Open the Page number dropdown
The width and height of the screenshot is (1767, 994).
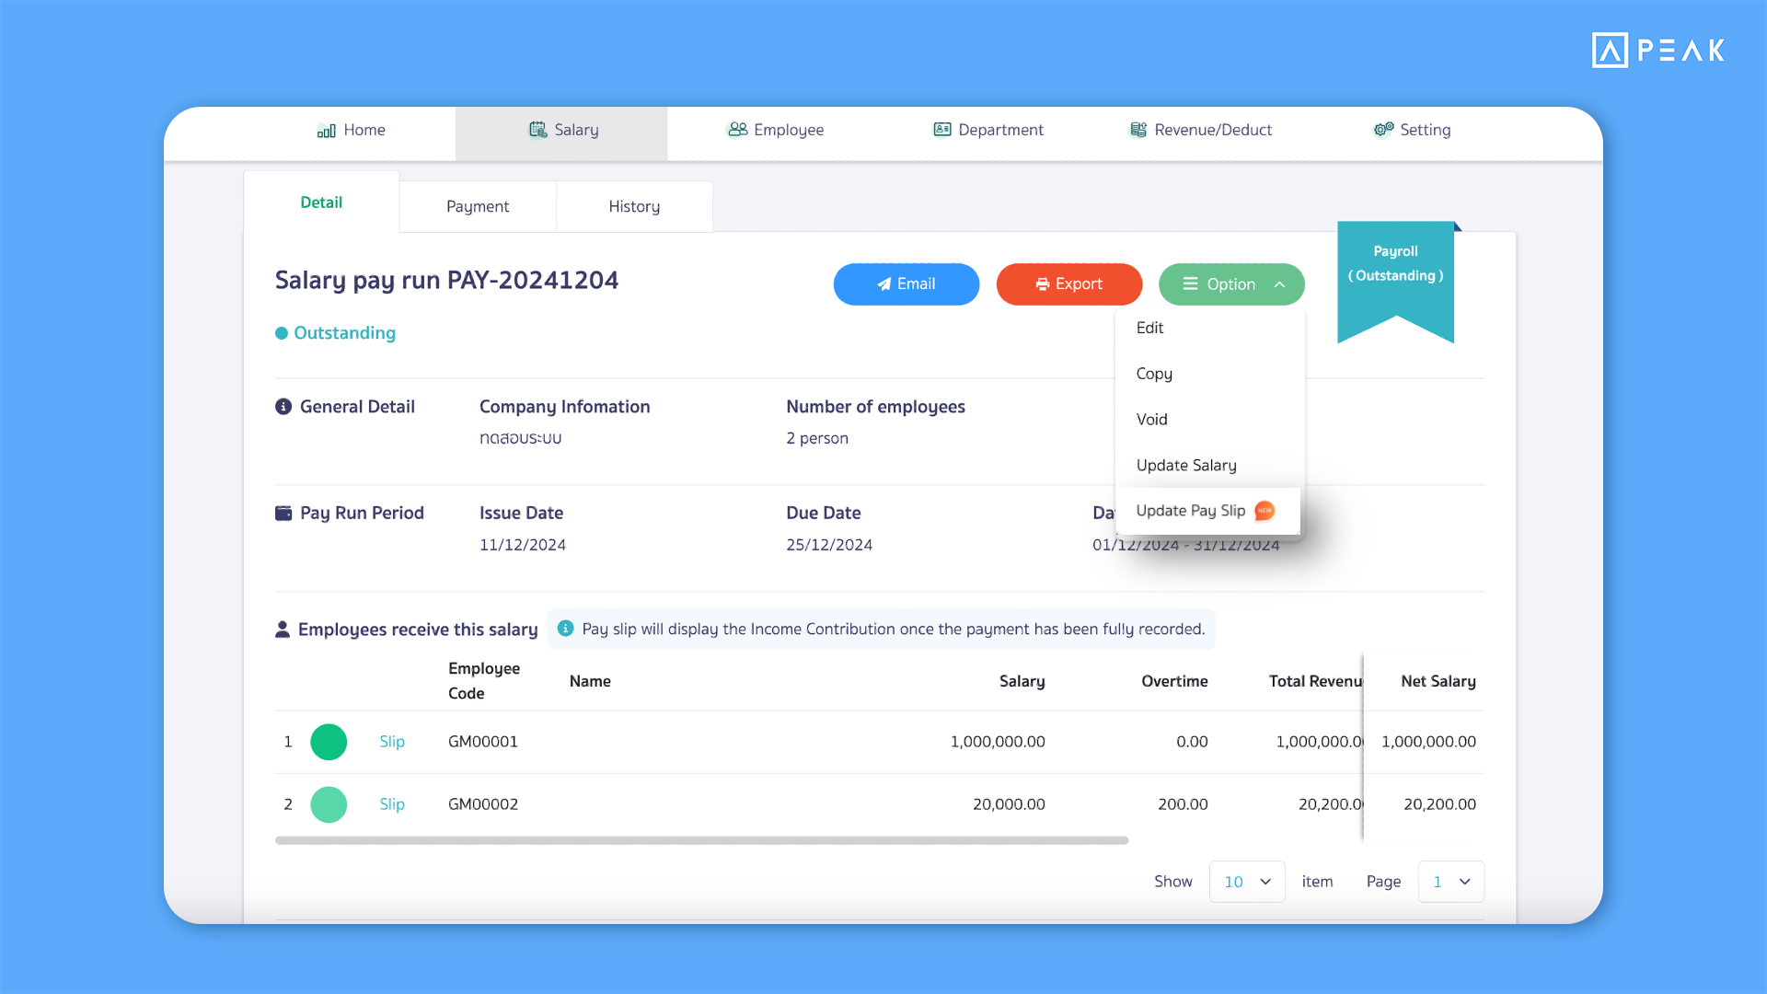click(1450, 881)
